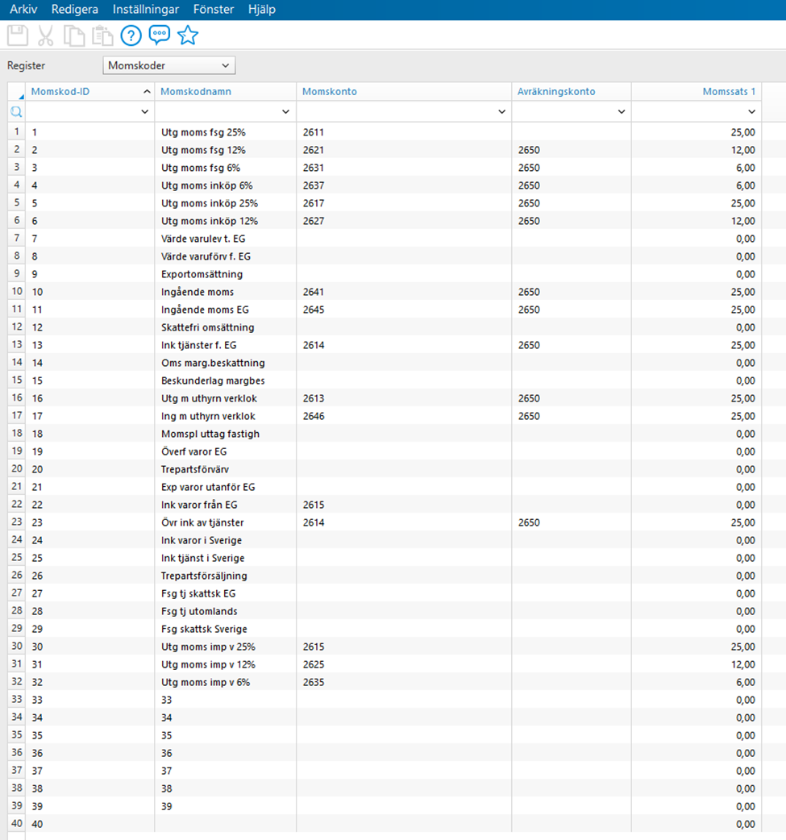Click the feedback speech bubble icon
This screenshot has width=786, height=840.
tap(159, 35)
